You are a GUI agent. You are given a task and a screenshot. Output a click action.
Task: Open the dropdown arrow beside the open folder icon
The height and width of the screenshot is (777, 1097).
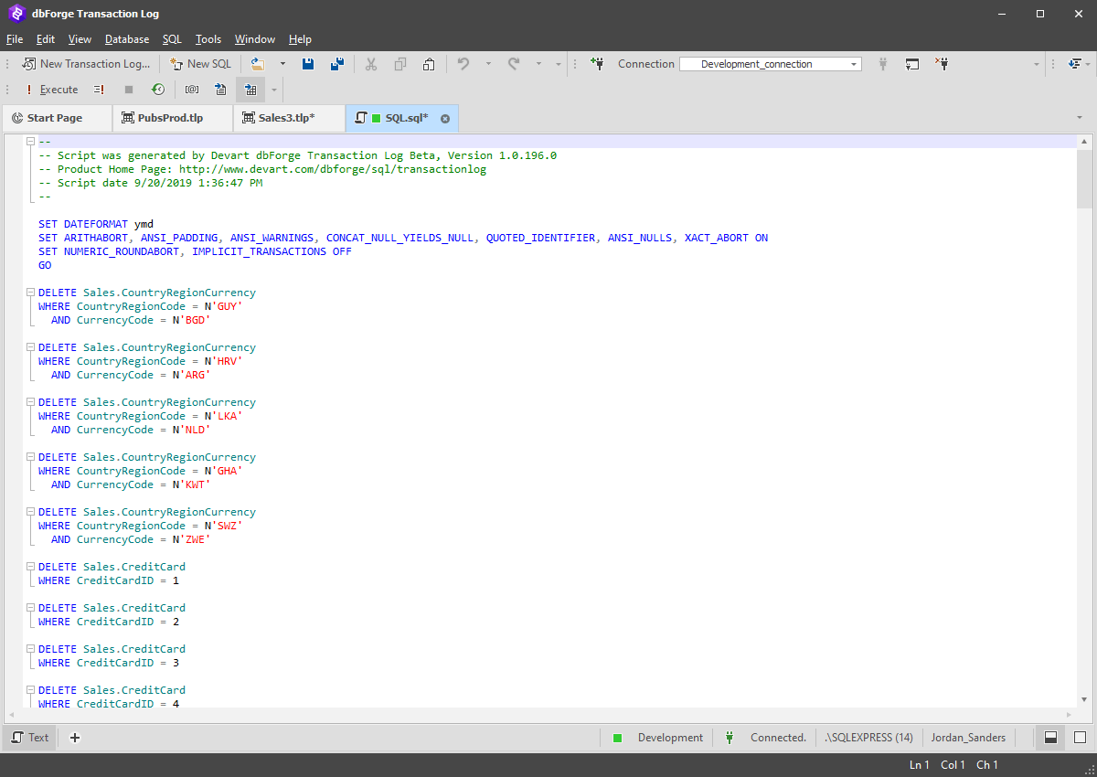[x=282, y=64]
